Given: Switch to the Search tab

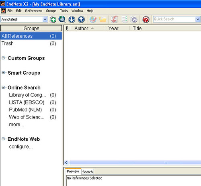Looking at the screenshot, I should click(x=87, y=172).
